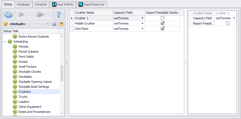
Task: Click the refresh arrows toolbar button
Action: 8,14
